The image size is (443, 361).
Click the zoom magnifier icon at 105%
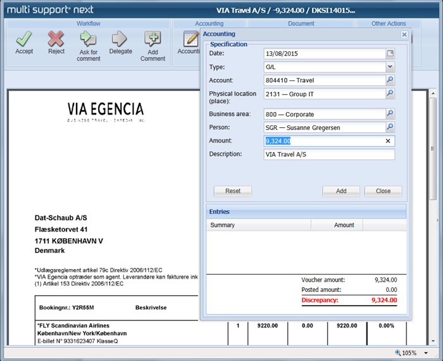click(398, 353)
